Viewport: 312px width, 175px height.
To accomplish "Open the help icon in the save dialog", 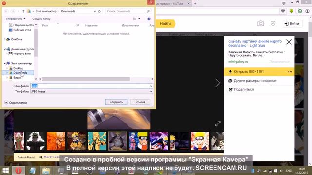I will (149, 19).
